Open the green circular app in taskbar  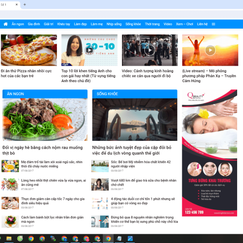(20, 239)
